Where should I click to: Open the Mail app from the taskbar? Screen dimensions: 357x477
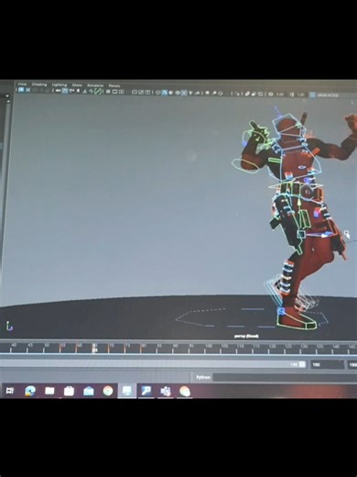pyautogui.click(x=89, y=391)
